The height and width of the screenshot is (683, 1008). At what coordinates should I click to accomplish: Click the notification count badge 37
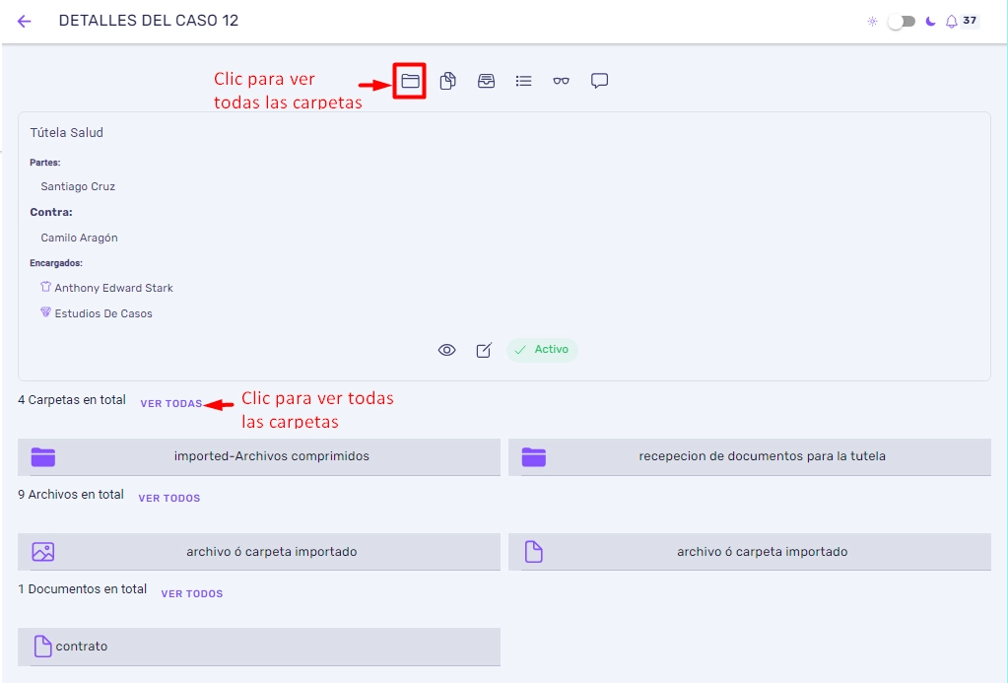(970, 21)
